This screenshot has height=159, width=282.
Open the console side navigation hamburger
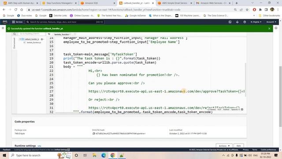[3, 28]
